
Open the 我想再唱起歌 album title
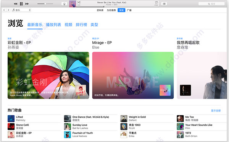point(188,43)
